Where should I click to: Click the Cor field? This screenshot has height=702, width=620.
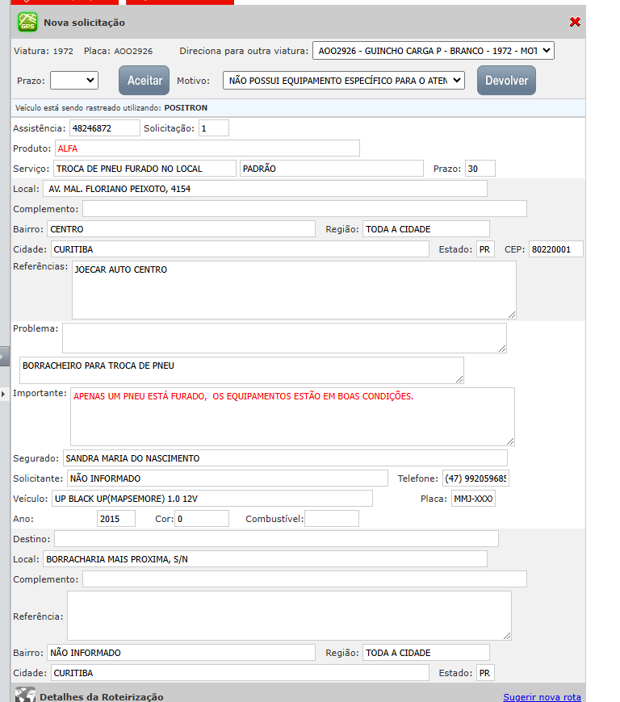[202, 519]
